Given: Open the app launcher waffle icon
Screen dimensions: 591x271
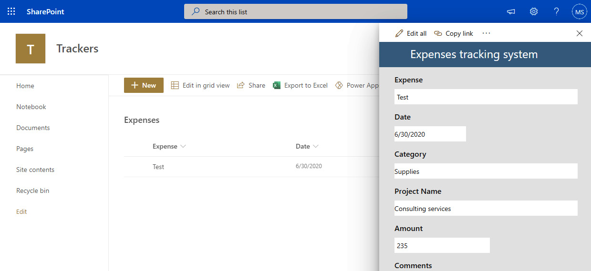Looking at the screenshot, I should click(11, 11).
